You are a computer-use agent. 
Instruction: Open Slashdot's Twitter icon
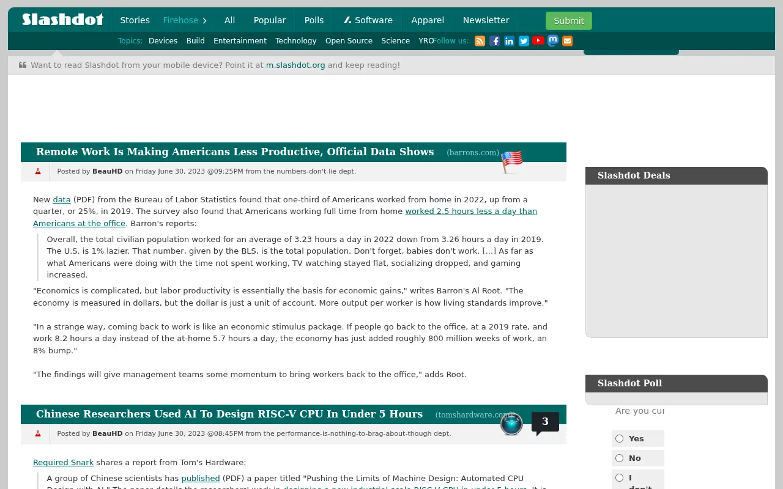[x=524, y=41]
